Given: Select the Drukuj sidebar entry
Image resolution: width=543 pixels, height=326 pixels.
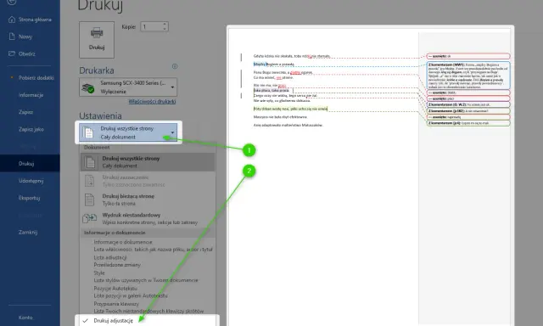Looking at the screenshot, I should pyautogui.click(x=30, y=163).
